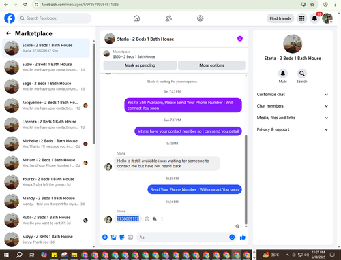Image resolution: width=341 pixels, height=260 pixels.
Task: Open Jacqueline conversation in list
Action: 46,105
